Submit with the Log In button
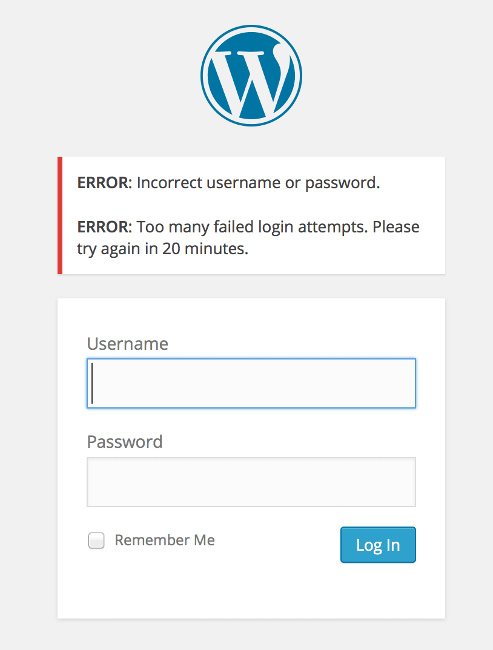Screen dimensions: 493x650 tap(378, 545)
